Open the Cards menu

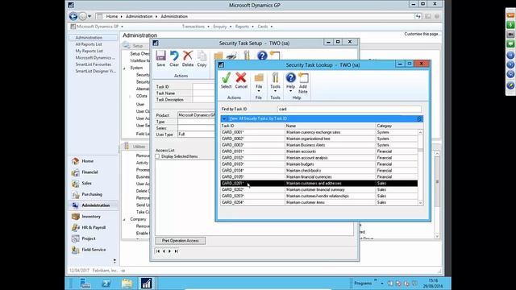263,27
